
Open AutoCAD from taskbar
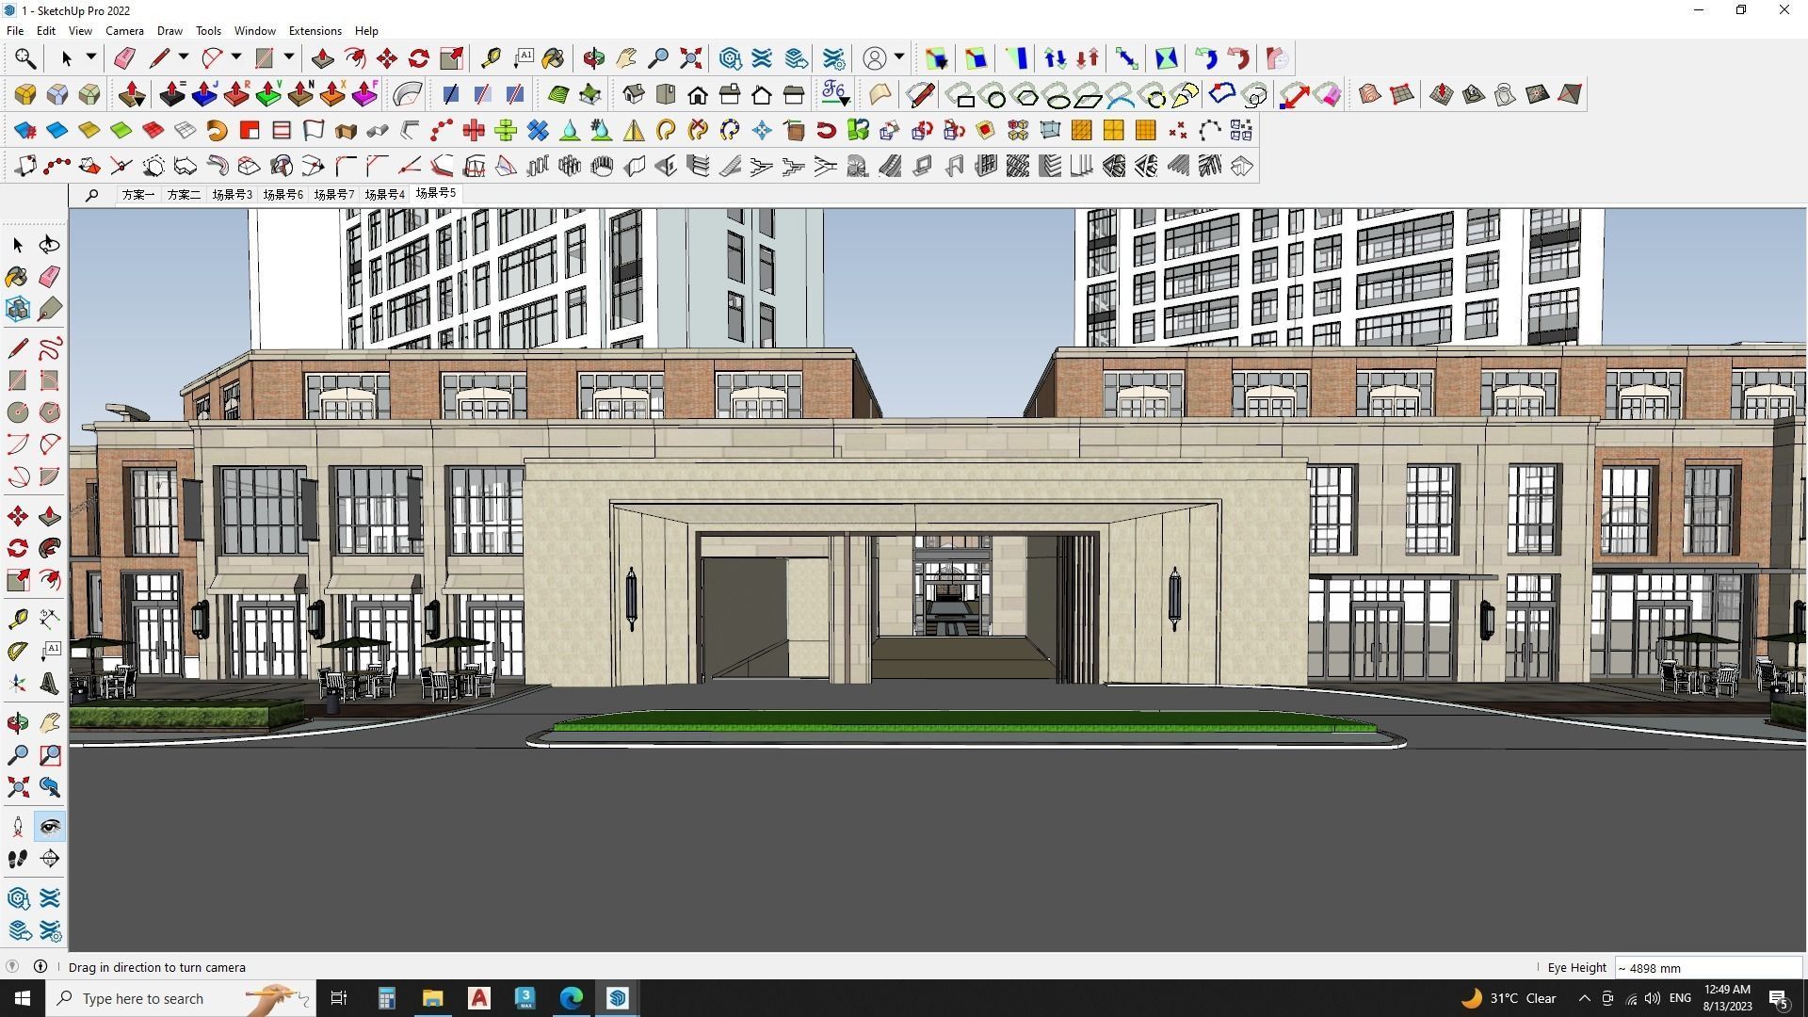click(479, 998)
